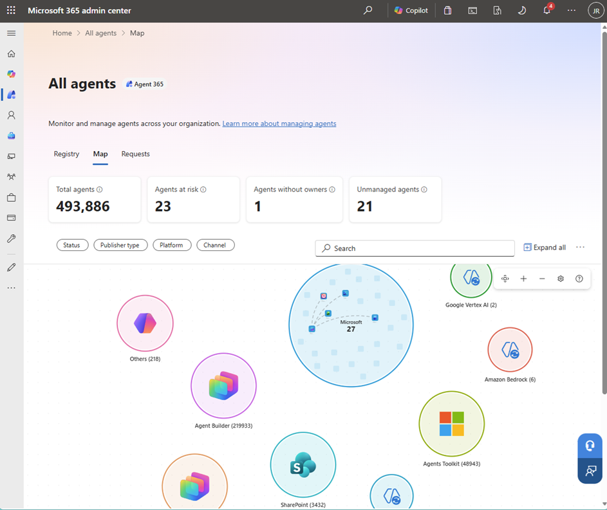Viewport: 607px width, 510px height.
Task: Select the SharePoint (3432) node
Action: 303,465
